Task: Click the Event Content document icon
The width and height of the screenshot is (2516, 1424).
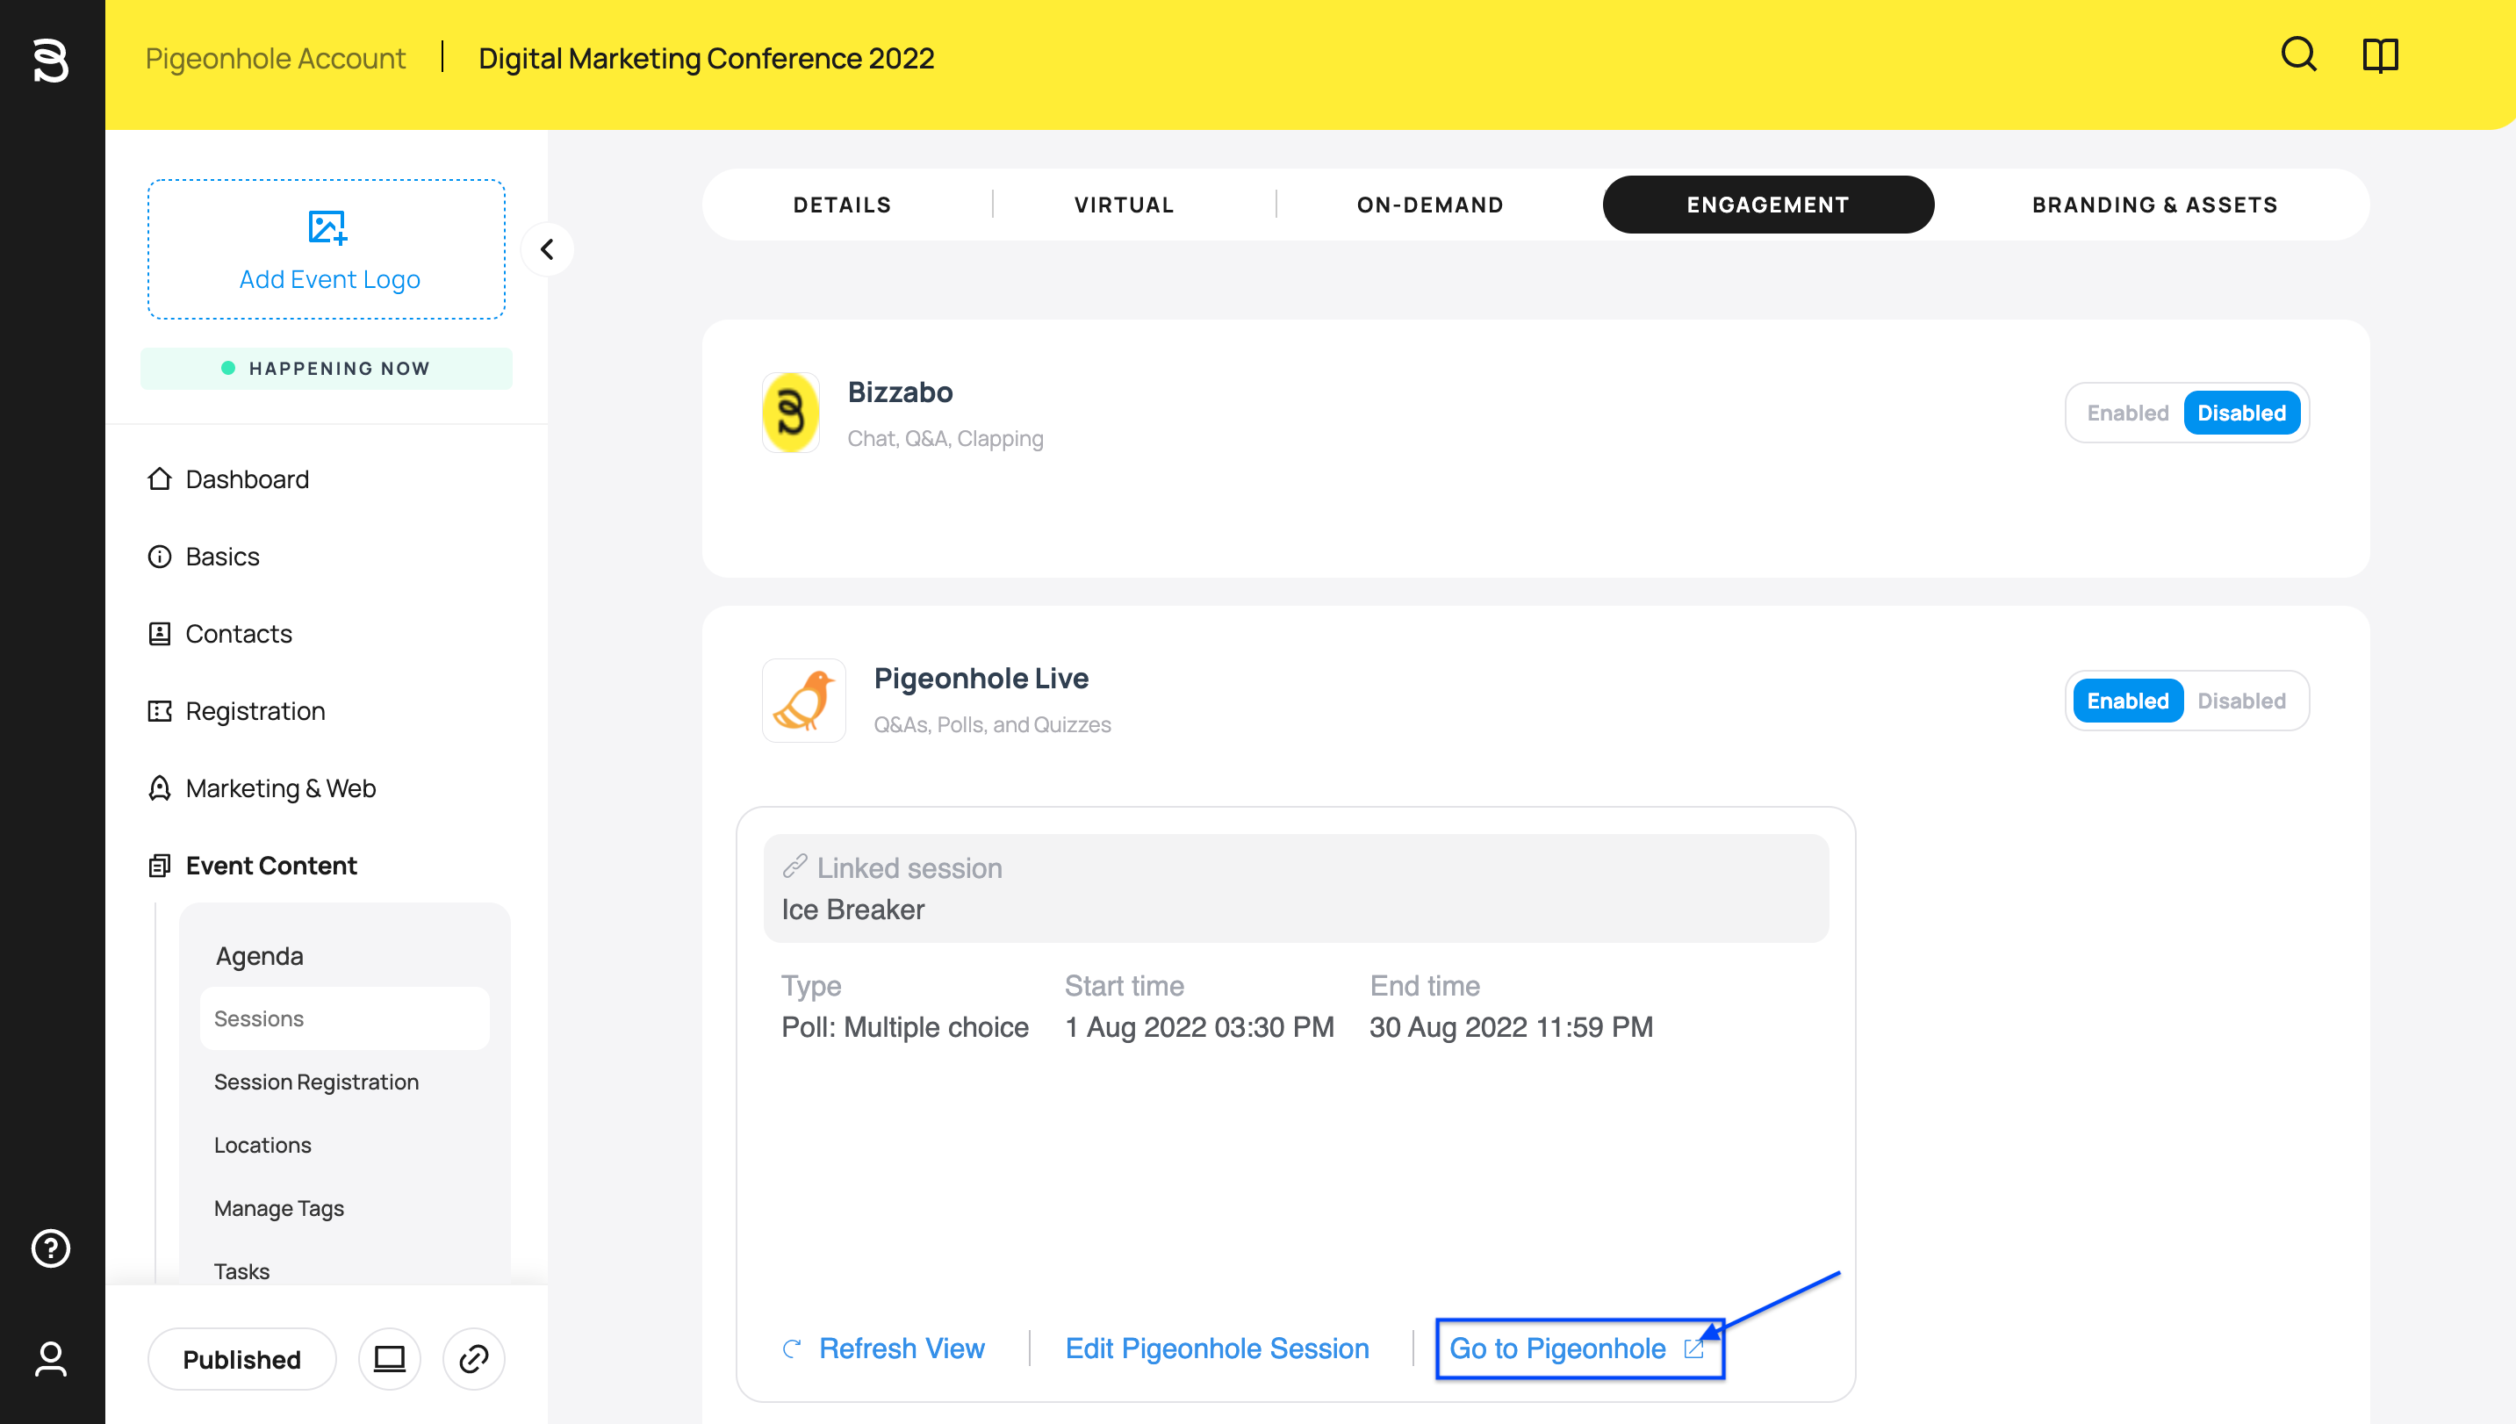Action: (160, 866)
